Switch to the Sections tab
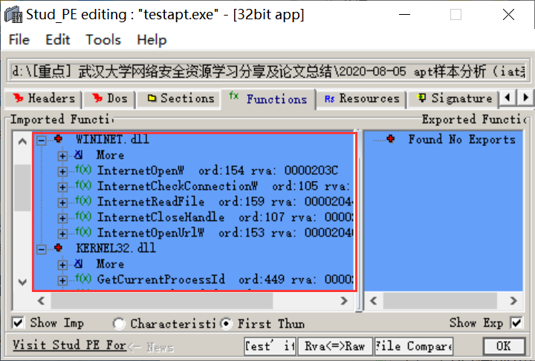Image resolution: width=535 pixels, height=361 pixels. pyautogui.click(x=181, y=99)
